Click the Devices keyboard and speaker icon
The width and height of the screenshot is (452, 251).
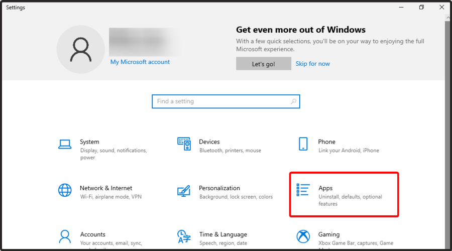point(184,145)
